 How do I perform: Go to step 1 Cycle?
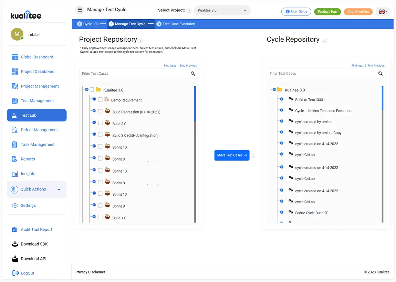click(85, 24)
